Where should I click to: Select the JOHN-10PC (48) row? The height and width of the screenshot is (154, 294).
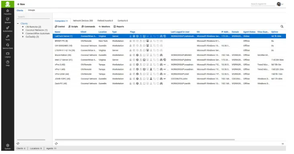pos(169,79)
